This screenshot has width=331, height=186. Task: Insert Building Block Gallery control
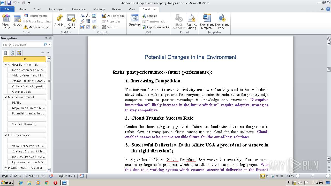(82, 21)
